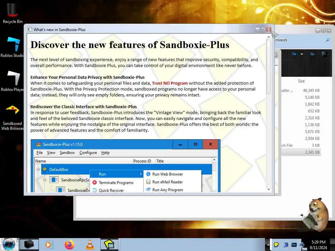Open the Recycle Bin desktop icon
This screenshot has width=335, height=251.
[x=12, y=12]
